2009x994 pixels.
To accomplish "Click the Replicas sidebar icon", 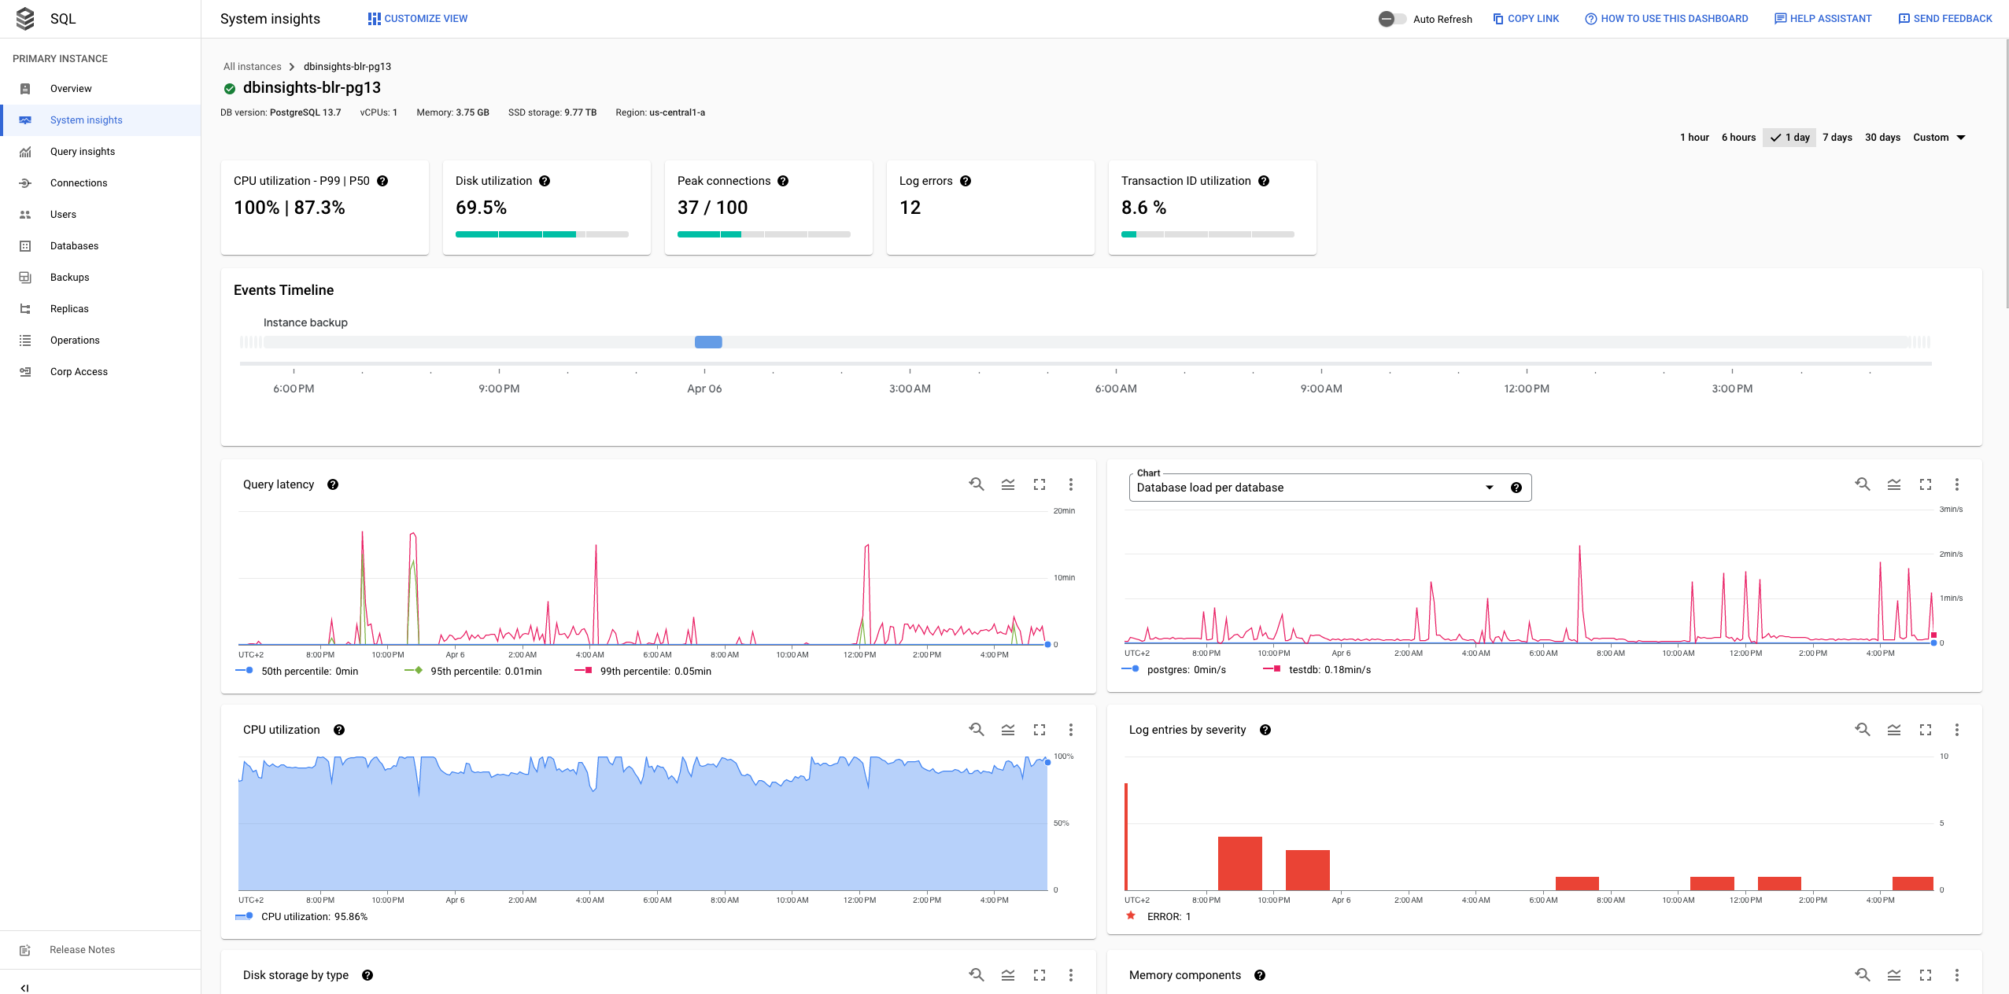I will tap(26, 309).
